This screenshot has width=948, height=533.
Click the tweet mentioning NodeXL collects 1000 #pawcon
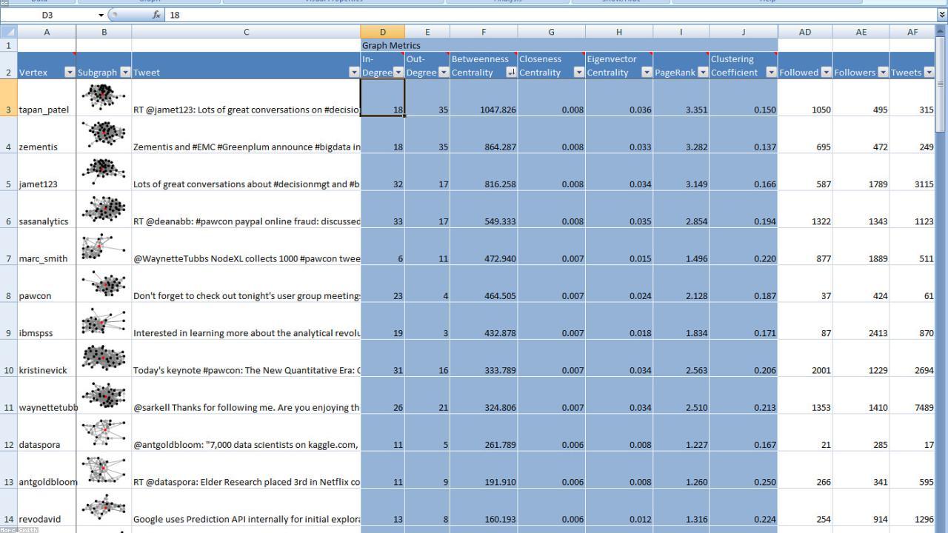pos(246,247)
